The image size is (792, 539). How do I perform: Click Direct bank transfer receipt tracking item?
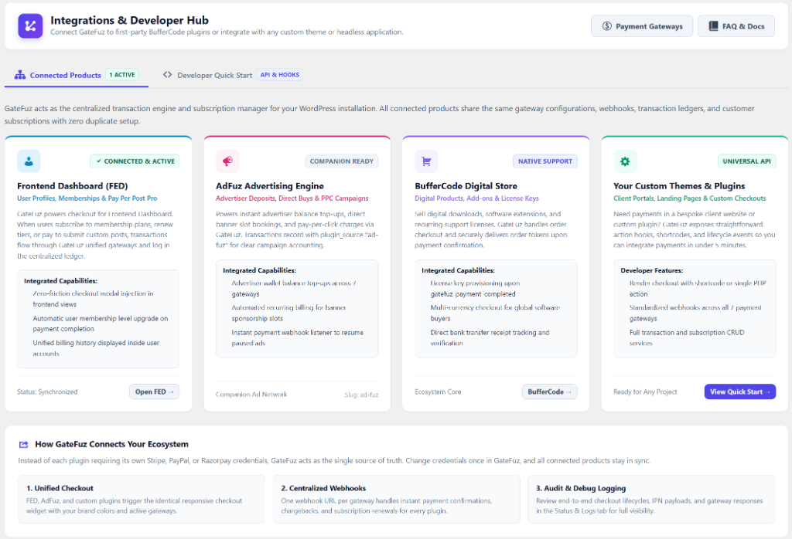tap(490, 337)
